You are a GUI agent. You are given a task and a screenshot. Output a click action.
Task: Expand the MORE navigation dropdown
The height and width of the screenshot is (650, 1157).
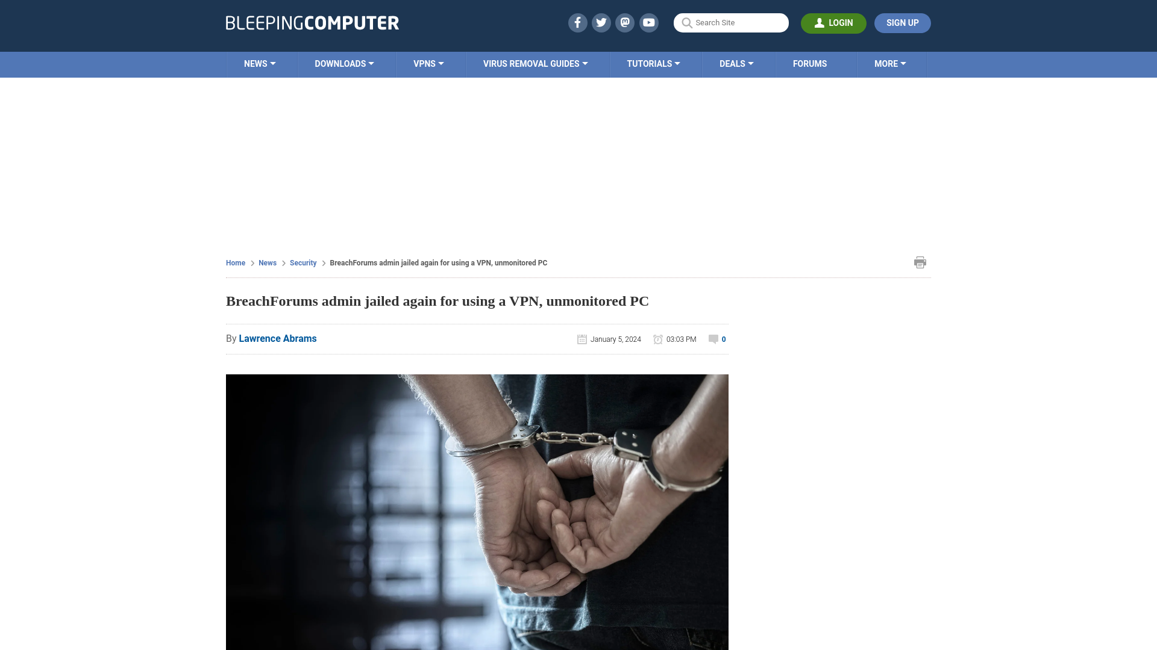click(x=890, y=63)
